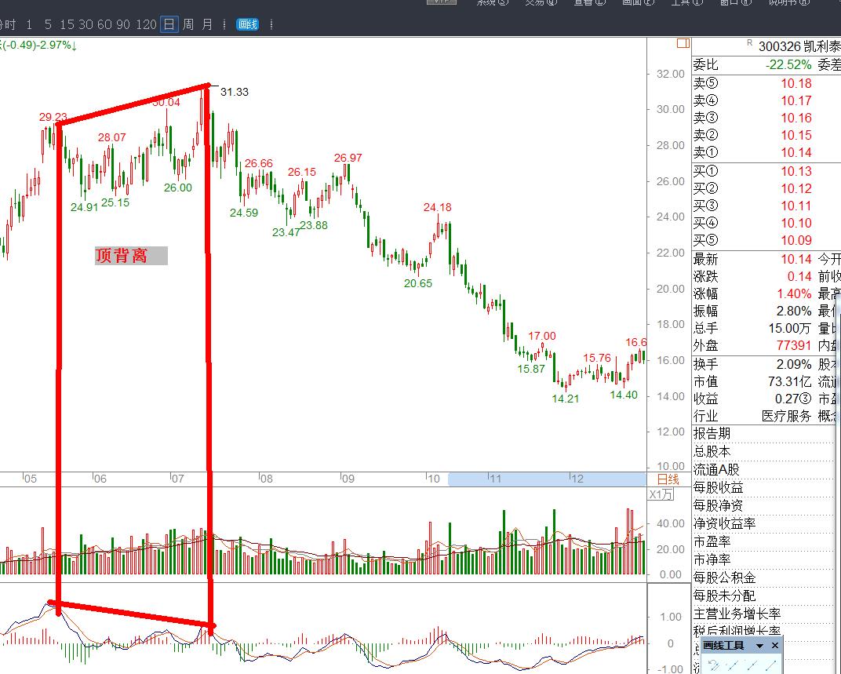The width and height of the screenshot is (841, 674).
Task: Click the 31.33 high price label
Action: click(x=235, y=92)
